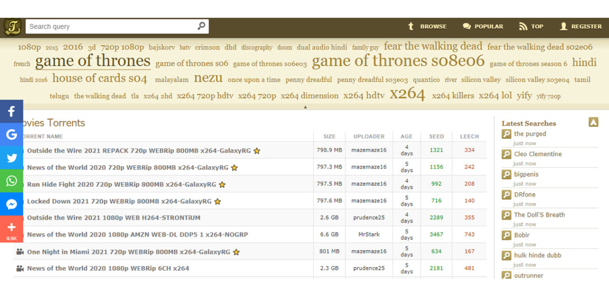Share on WhatsApp
Screen dimensions: 609x296
[x=12, y=181]
